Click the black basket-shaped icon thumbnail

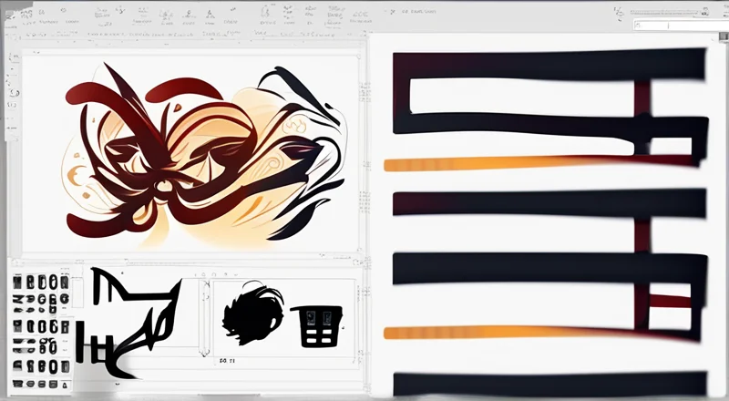tap(315, 325)
